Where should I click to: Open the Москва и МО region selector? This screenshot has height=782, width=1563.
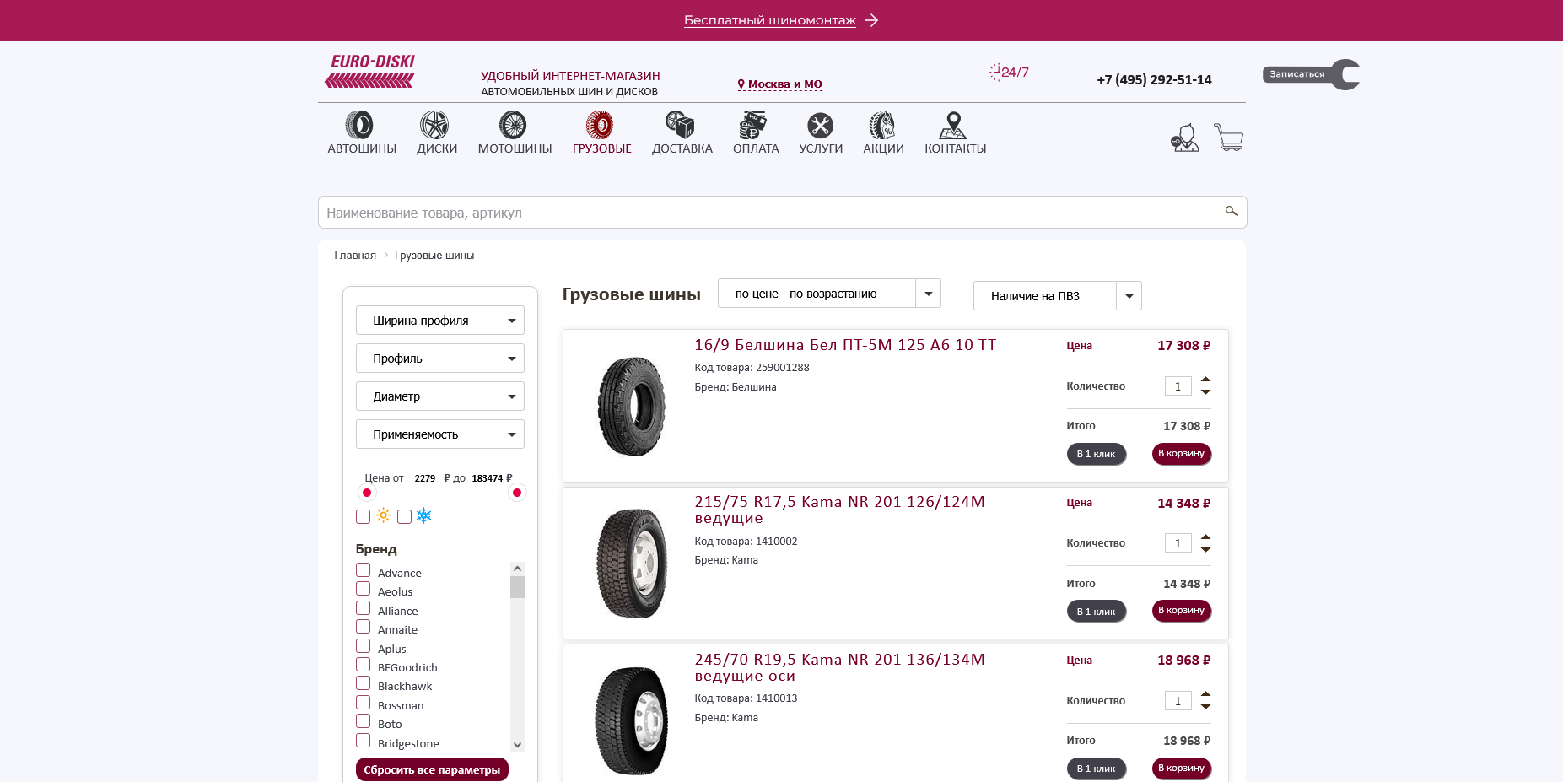click(780, 84)
